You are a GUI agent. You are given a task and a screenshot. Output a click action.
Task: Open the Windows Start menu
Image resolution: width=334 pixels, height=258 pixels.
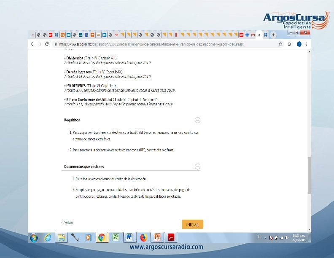pyautogui.click(x=34, y=238)
